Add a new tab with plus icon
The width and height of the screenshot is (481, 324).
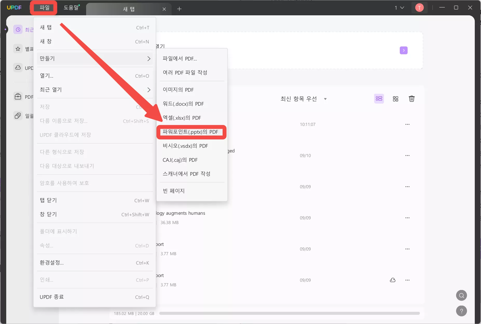(179, 9)
